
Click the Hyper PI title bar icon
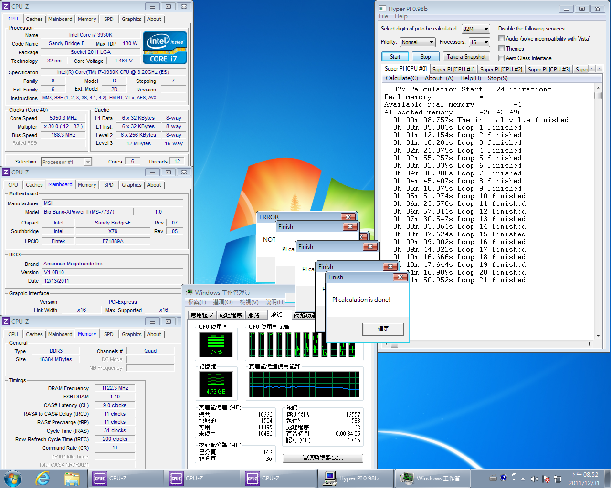click(382, 9)
